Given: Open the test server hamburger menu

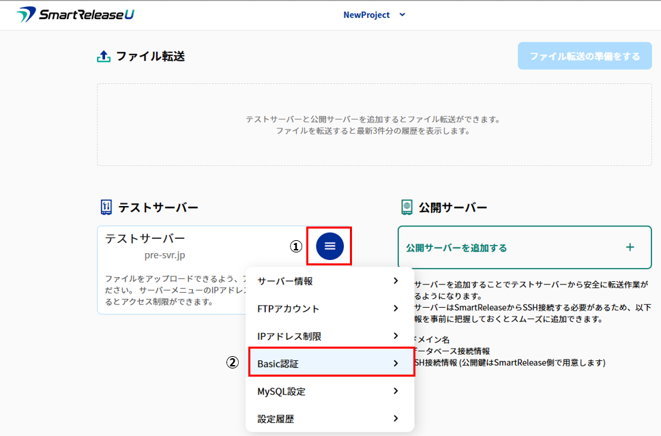Looking at the screenshot, I should pyautogui.click(x=330, y=246).
